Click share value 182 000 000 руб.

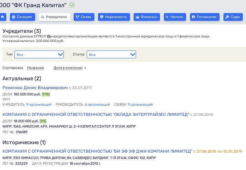click(27, 94)
